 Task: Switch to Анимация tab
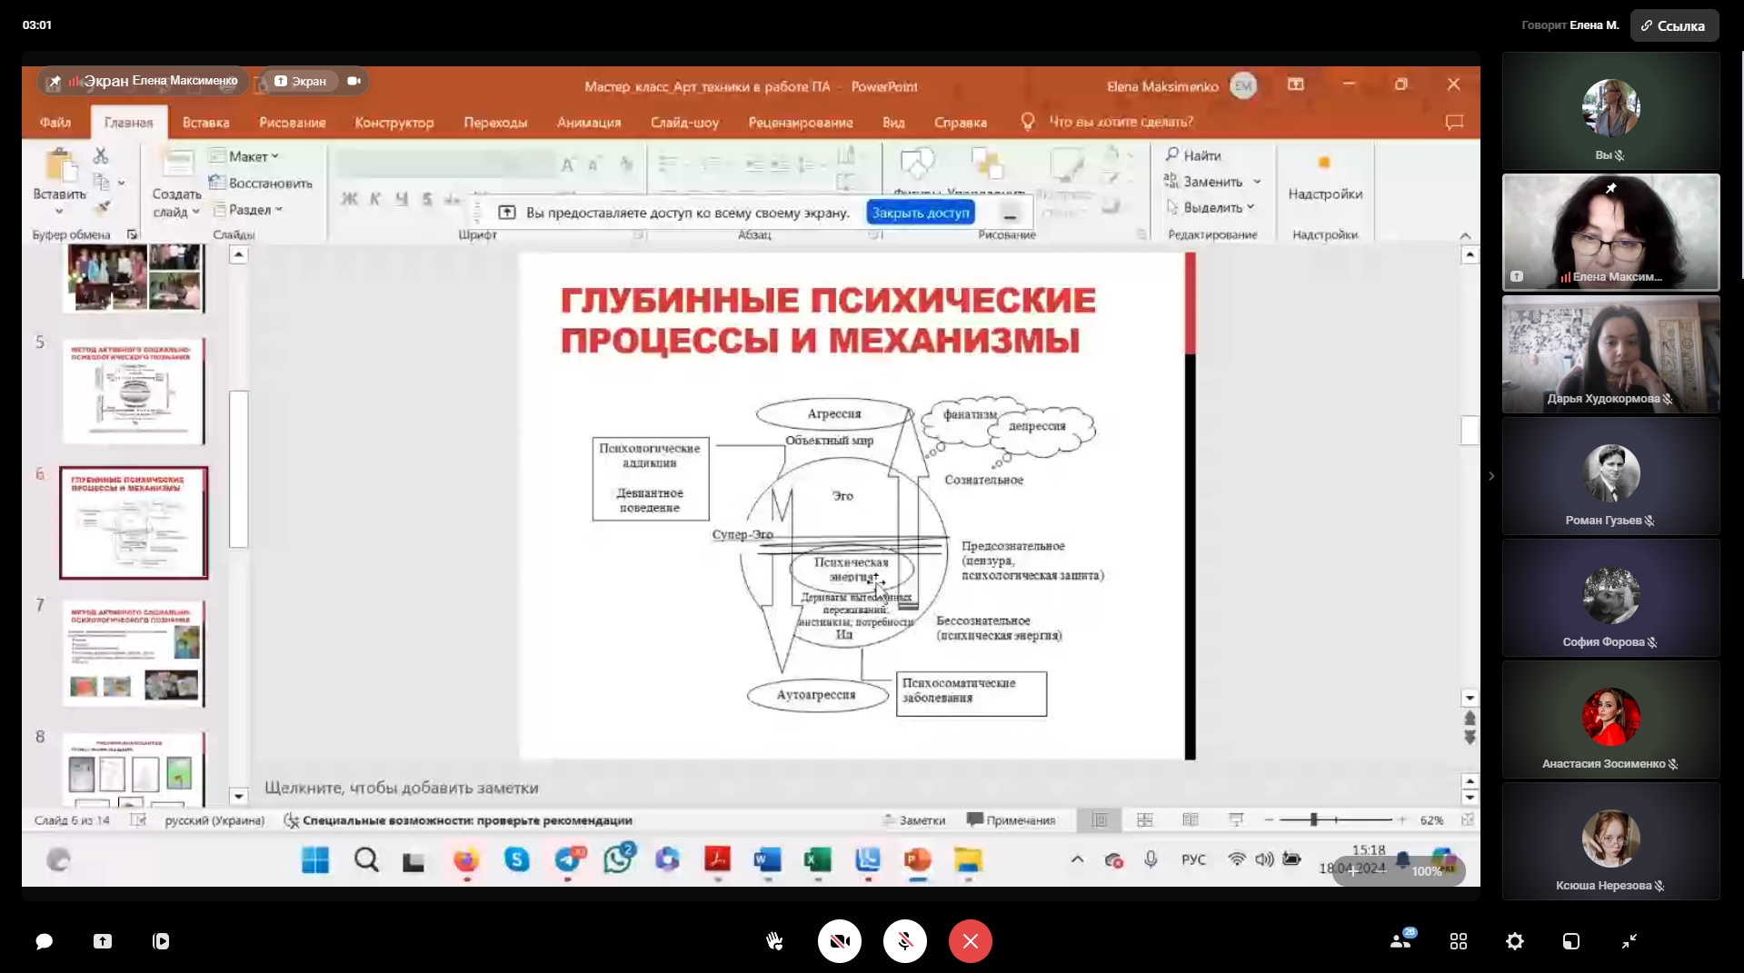coord(589,122)
